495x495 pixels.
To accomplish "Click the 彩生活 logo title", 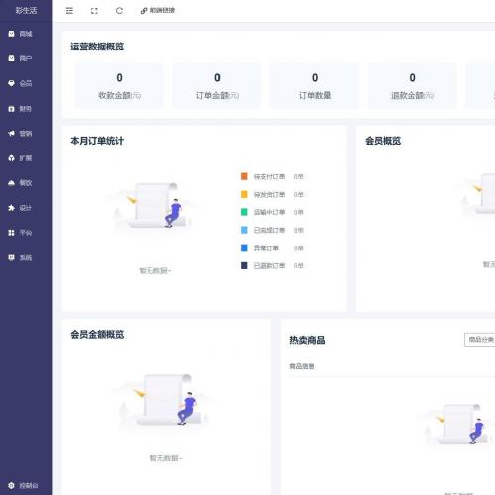I will 26,11.
